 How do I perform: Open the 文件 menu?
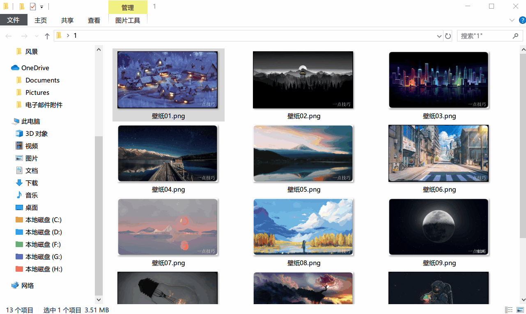[14, 20]
